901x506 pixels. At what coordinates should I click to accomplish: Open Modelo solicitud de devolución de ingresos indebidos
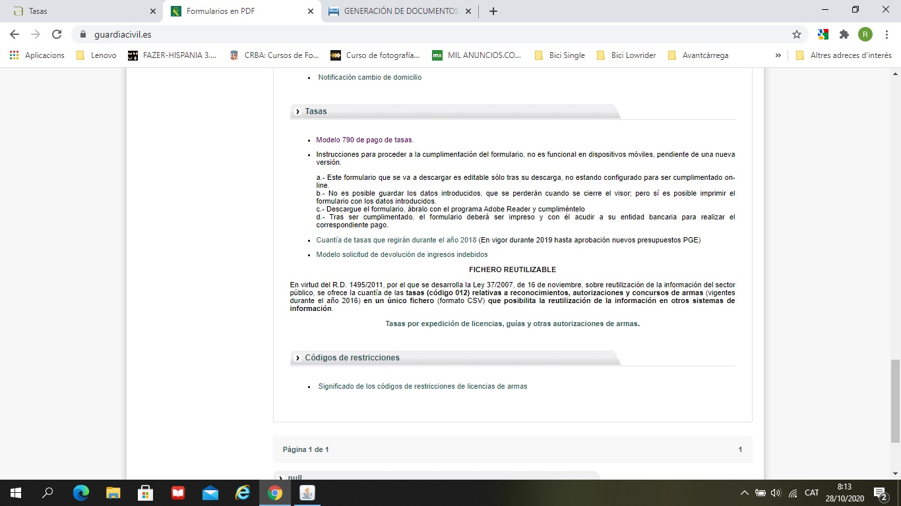point(402,254)
